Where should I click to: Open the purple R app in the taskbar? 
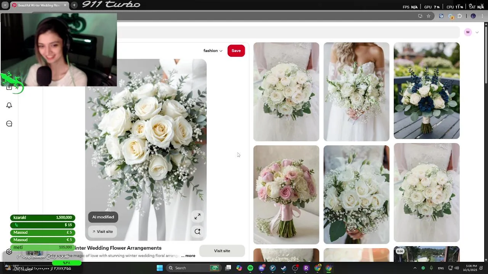(x=306, y=268)
